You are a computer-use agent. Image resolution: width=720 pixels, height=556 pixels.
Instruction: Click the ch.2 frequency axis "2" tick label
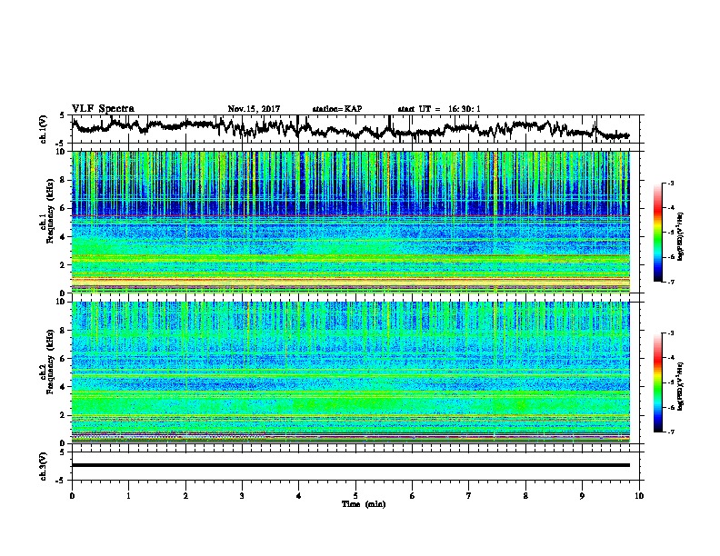(63, 415)
